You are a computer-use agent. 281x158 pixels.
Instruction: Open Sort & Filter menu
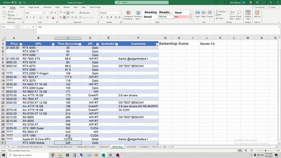click(232, 15)
